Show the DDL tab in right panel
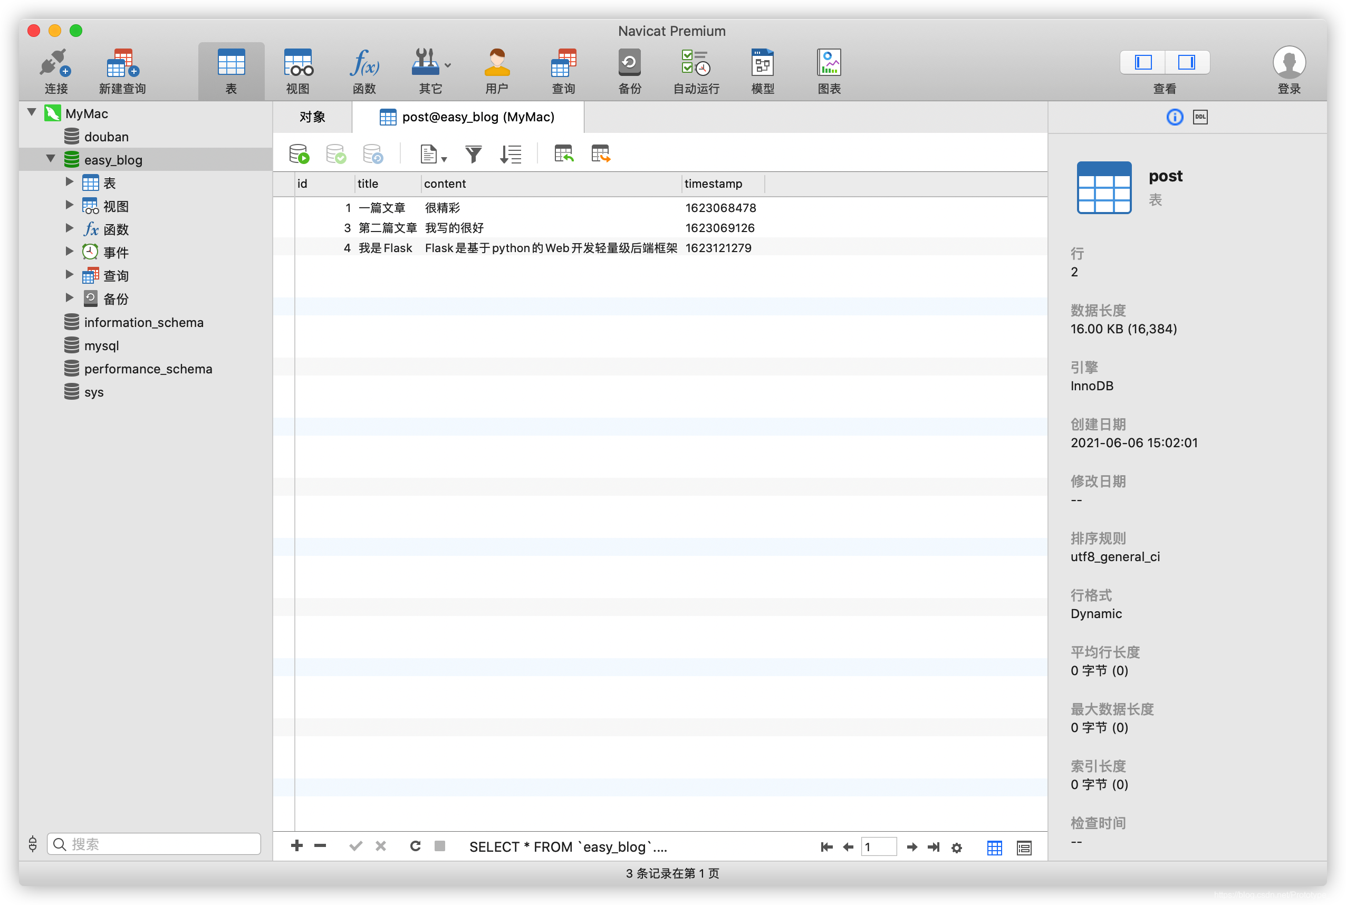Viewport: 1346px width, 905px height. click(1200, 117)
